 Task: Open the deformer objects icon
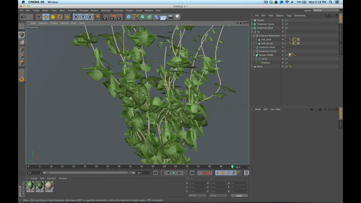pos(157,17)
